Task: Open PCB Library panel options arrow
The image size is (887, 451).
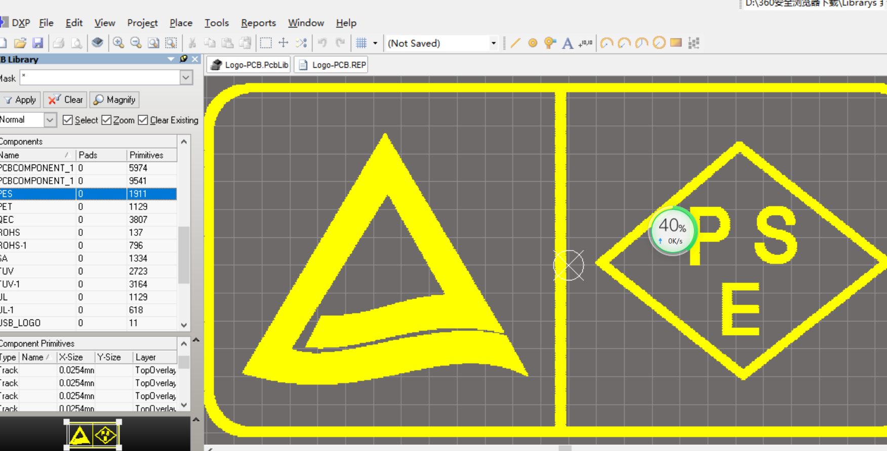Action: (x=171, y=59)
